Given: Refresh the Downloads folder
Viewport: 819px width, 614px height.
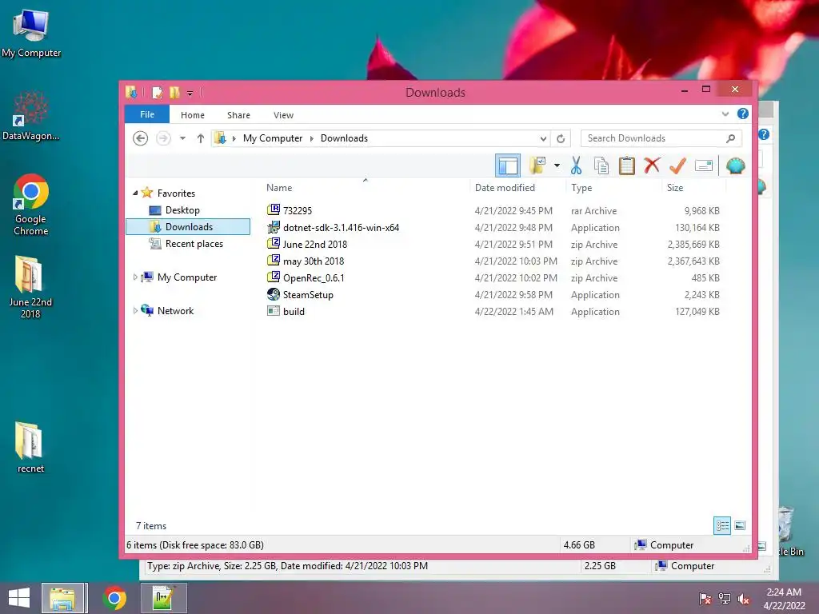Looking at the screenshot, I should (561, 138).
